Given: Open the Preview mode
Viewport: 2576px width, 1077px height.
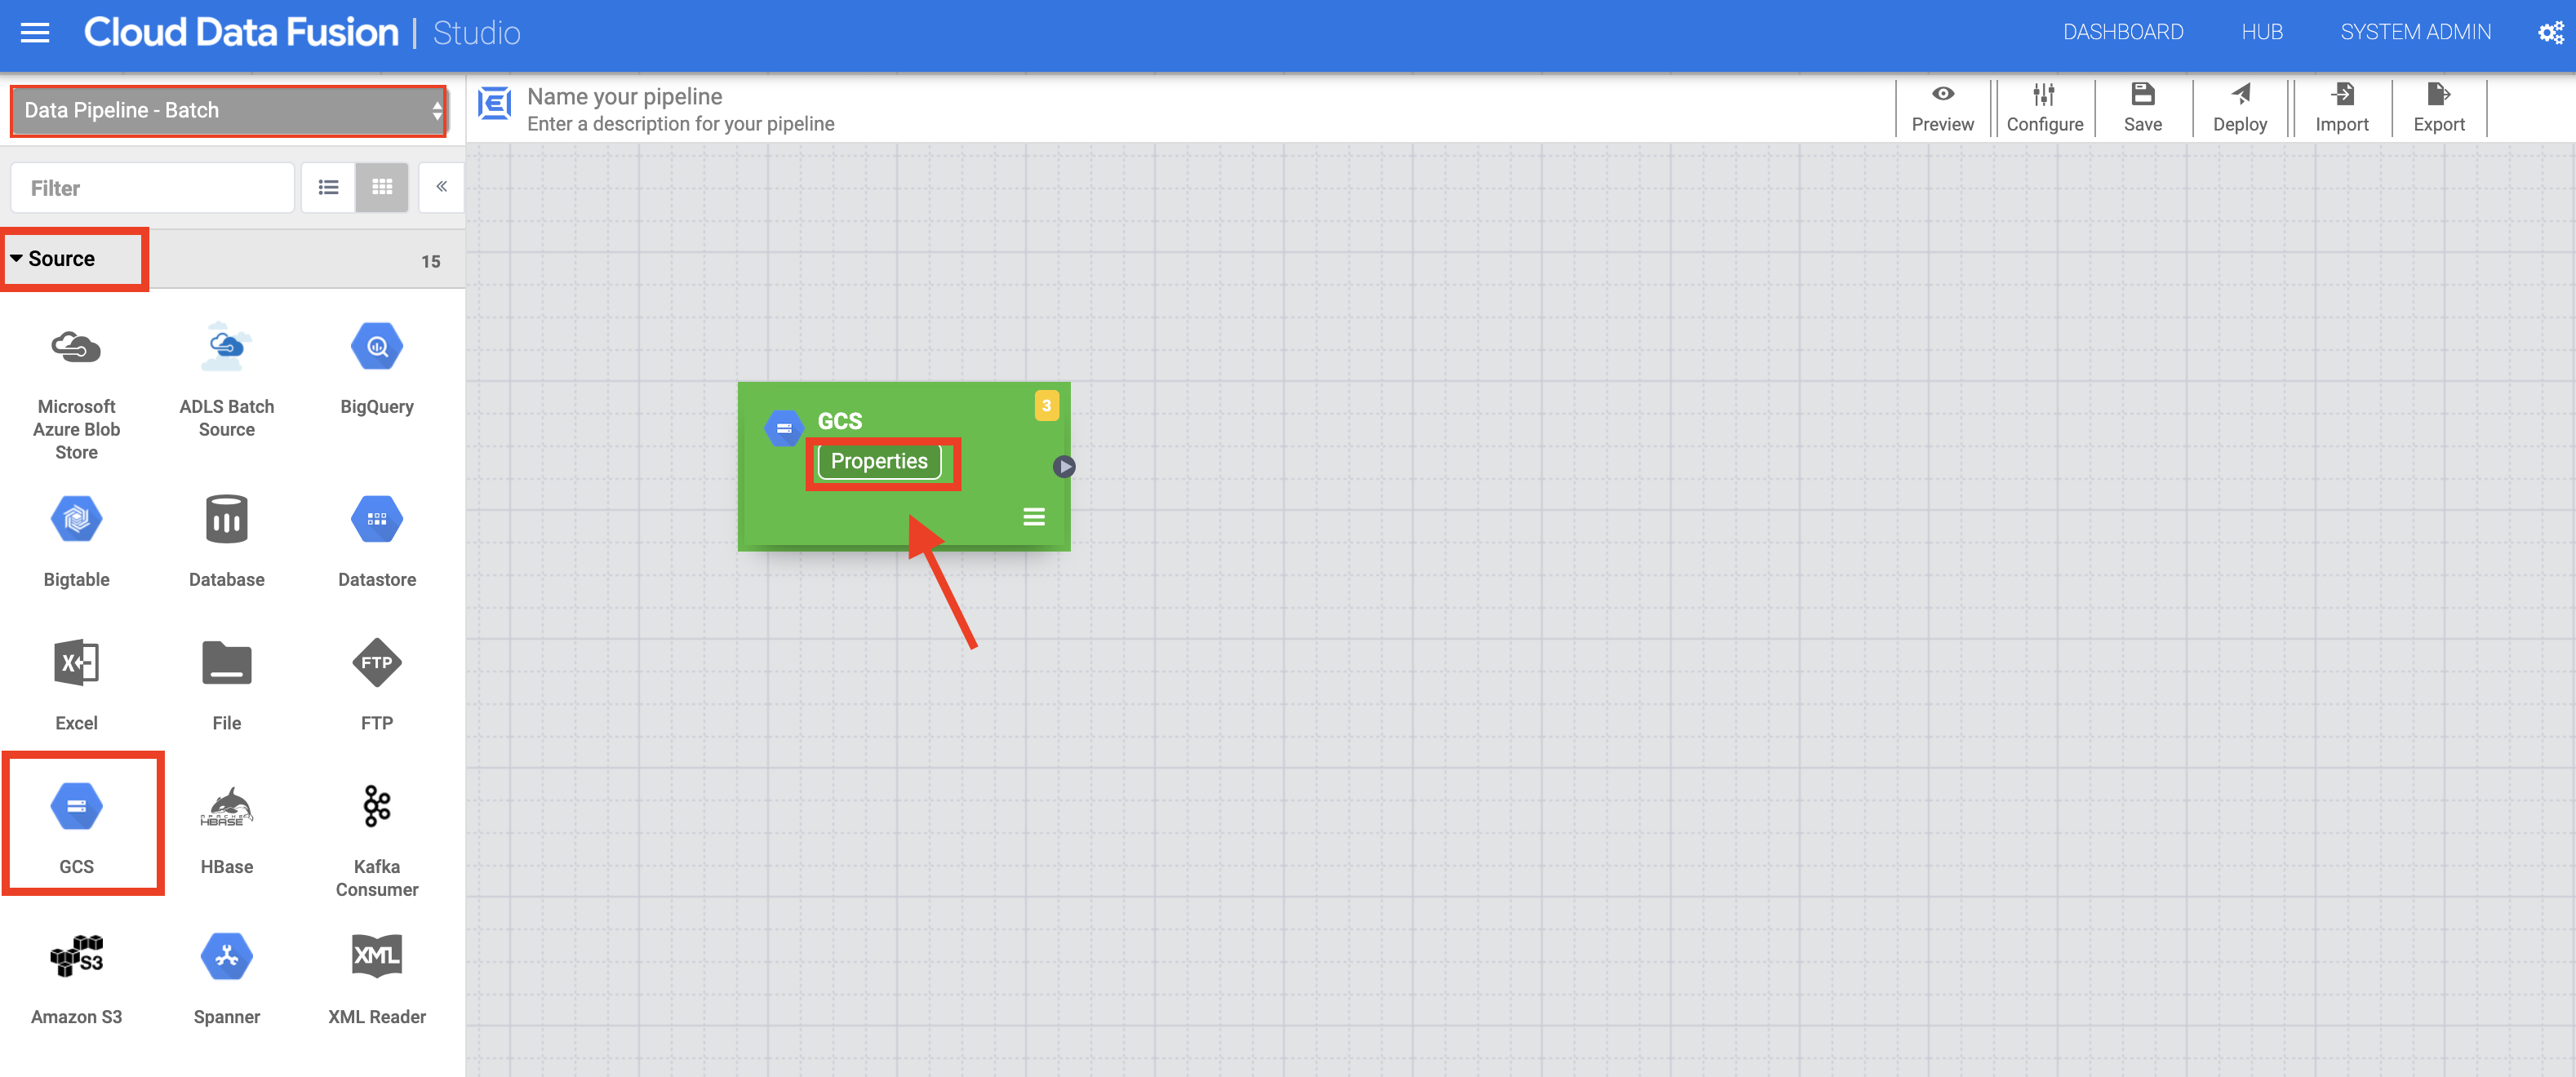Looking at the screenshot, I should pyautogui.click(x=1941, y=107).
